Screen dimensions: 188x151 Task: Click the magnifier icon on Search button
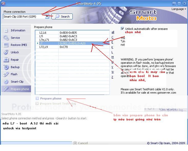57,17
